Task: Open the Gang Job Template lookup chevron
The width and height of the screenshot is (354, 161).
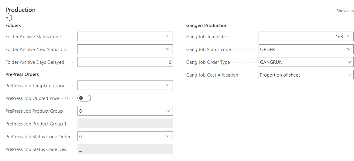Action: click(x=349, y=36)
